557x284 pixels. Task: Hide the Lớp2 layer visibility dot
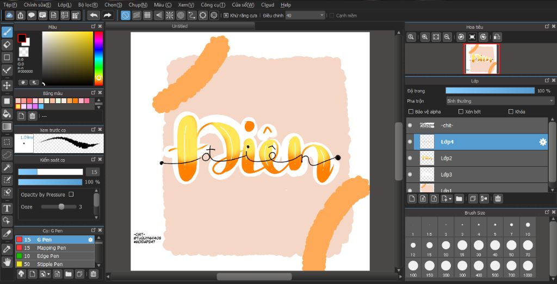(410, 158)
